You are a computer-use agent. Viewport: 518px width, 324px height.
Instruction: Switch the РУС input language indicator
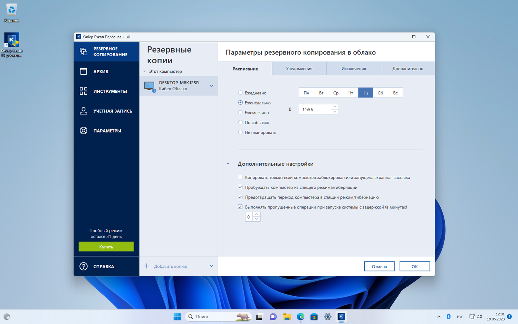[460, 317]
